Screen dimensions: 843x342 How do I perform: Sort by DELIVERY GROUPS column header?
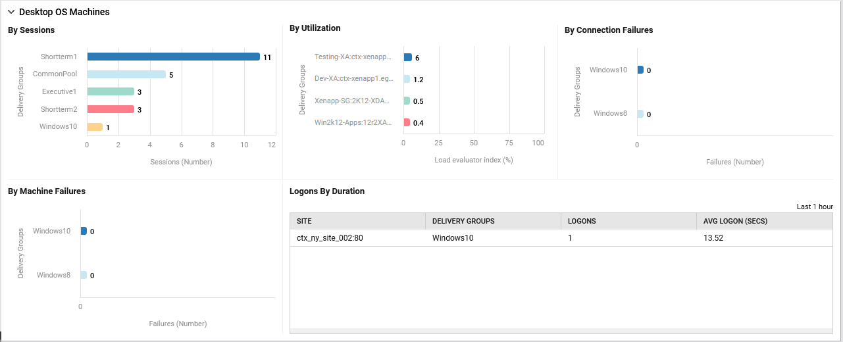pos(463,221)
